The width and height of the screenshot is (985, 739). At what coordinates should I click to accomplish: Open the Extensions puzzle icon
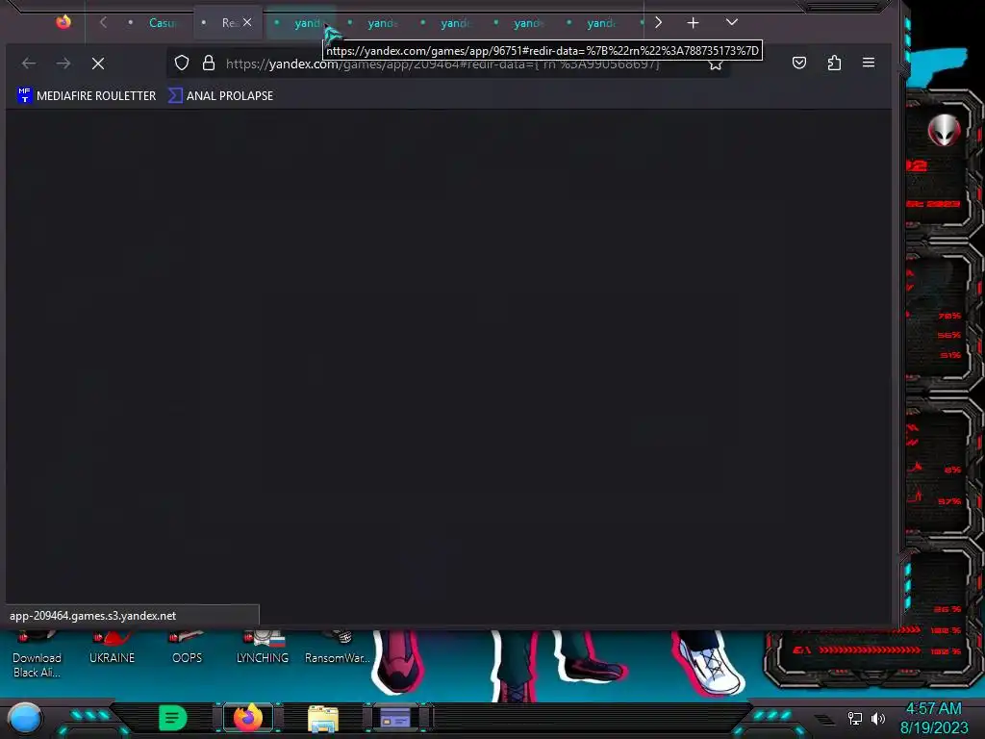(834, 63)
